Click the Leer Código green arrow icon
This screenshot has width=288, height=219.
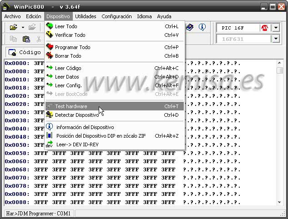(x=50, y=67)
